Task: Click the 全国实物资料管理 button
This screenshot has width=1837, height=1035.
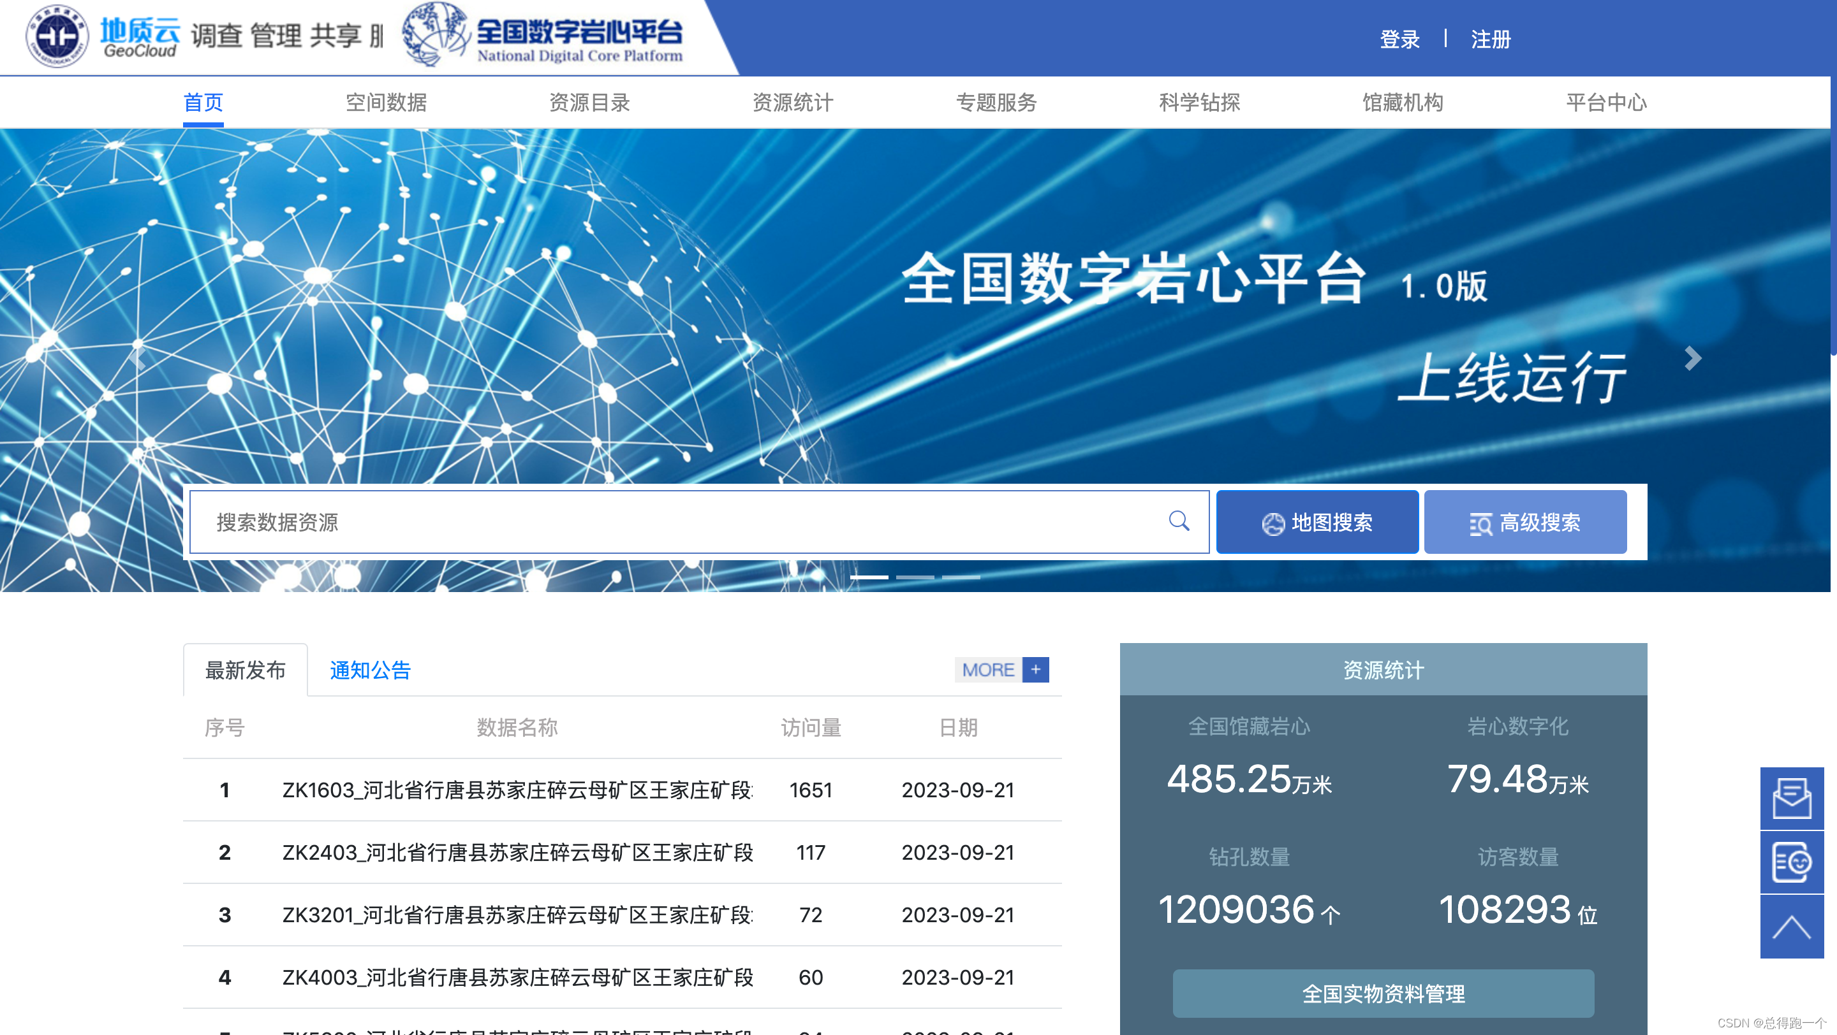Action: point(1383,994)
